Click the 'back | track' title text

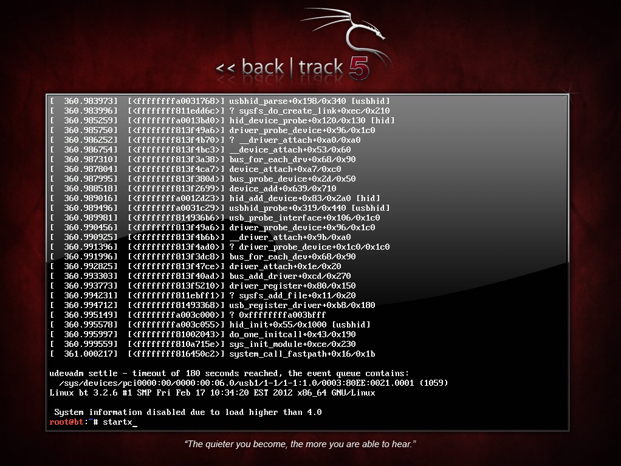[292, 67]
